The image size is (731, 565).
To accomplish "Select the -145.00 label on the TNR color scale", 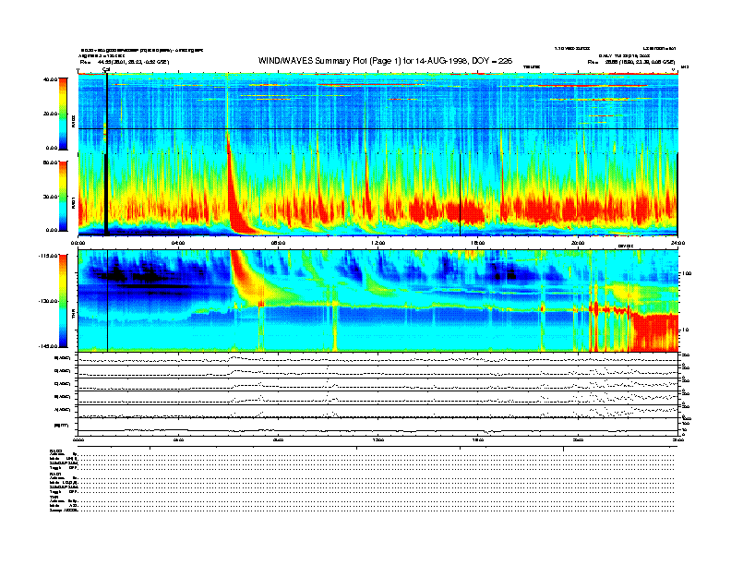I will [x=48, y=346].
